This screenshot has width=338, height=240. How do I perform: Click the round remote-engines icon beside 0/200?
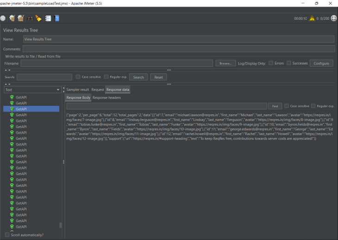click(x=334, y=19)
